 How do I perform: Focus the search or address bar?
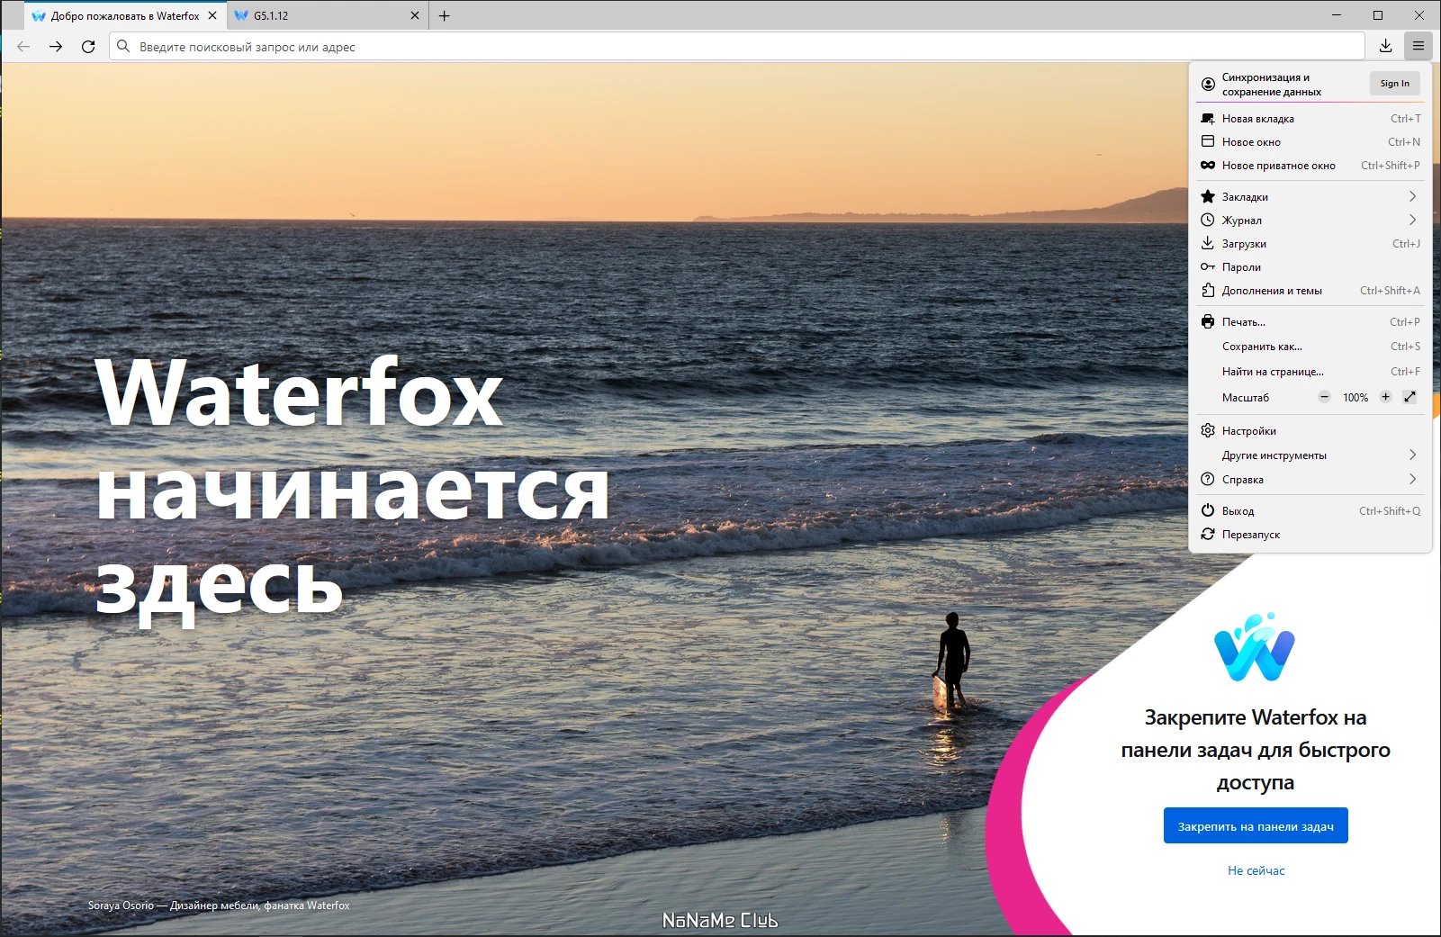click(737, 47)
